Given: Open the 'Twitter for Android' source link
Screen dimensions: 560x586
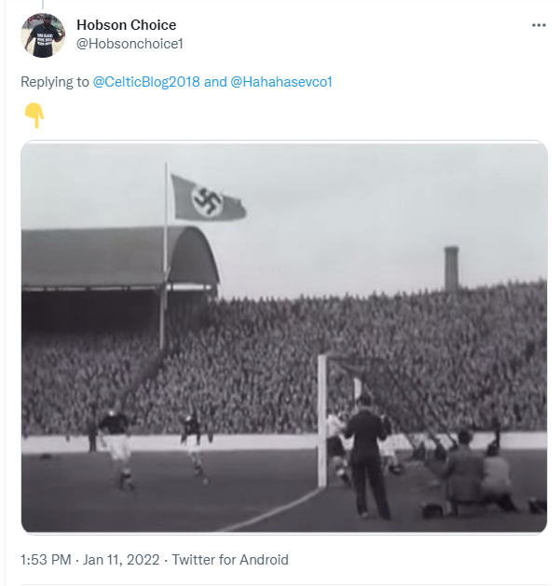Looking at the screenshot, I should tap(230, 560).
